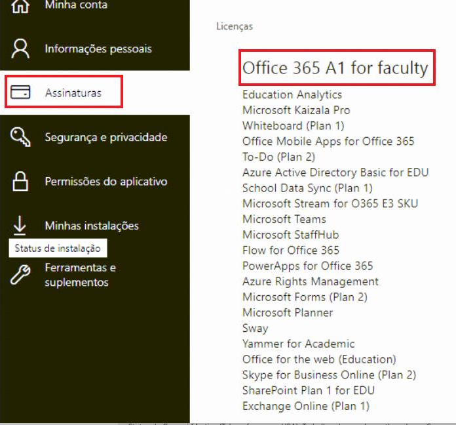The image size is (456, 425).
Task: Select SharePoint Plan 1 for EDU
Action: tap(309, 390)
